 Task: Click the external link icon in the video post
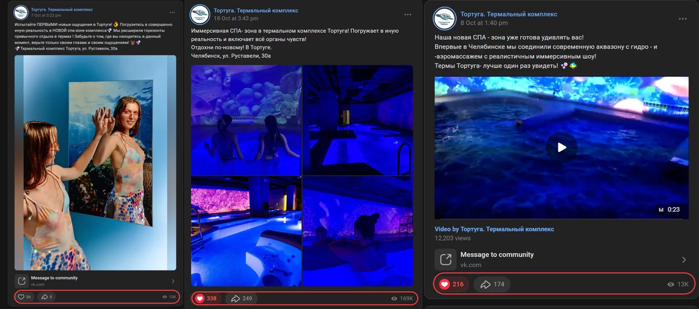tap(446, 260)
